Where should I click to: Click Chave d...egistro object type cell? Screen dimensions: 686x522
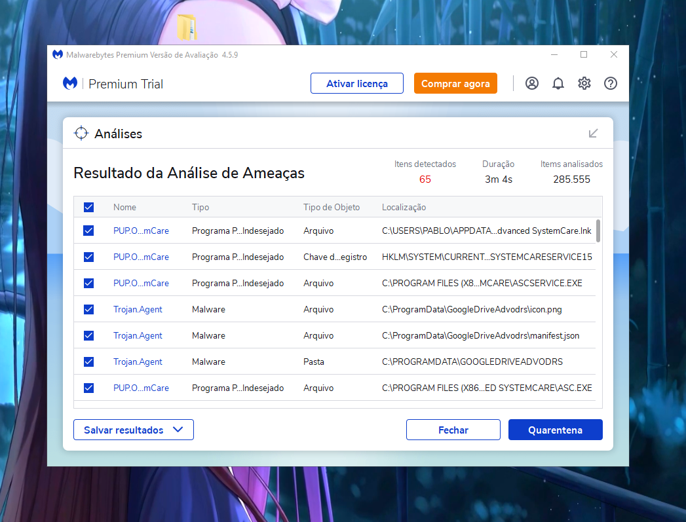tap(335, 257)
